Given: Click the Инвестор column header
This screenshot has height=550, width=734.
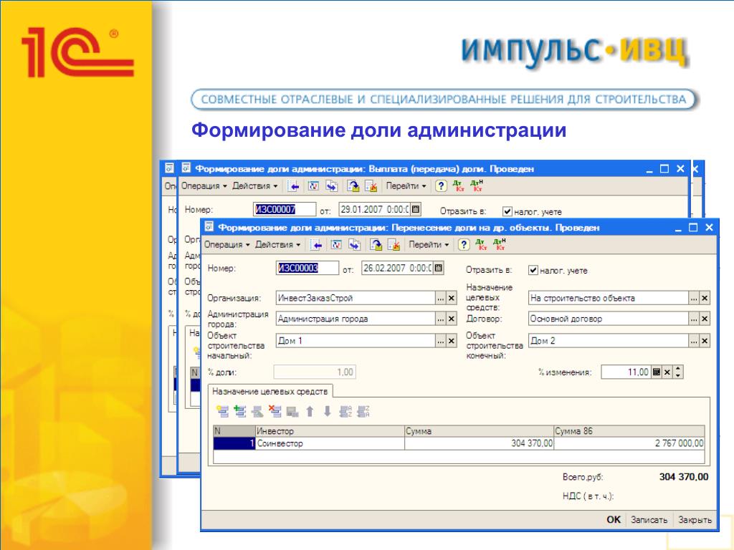Looking at the screenshot, I should pos(330,431).
